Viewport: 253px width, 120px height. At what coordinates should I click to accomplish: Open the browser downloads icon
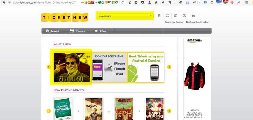coord(150,2)
